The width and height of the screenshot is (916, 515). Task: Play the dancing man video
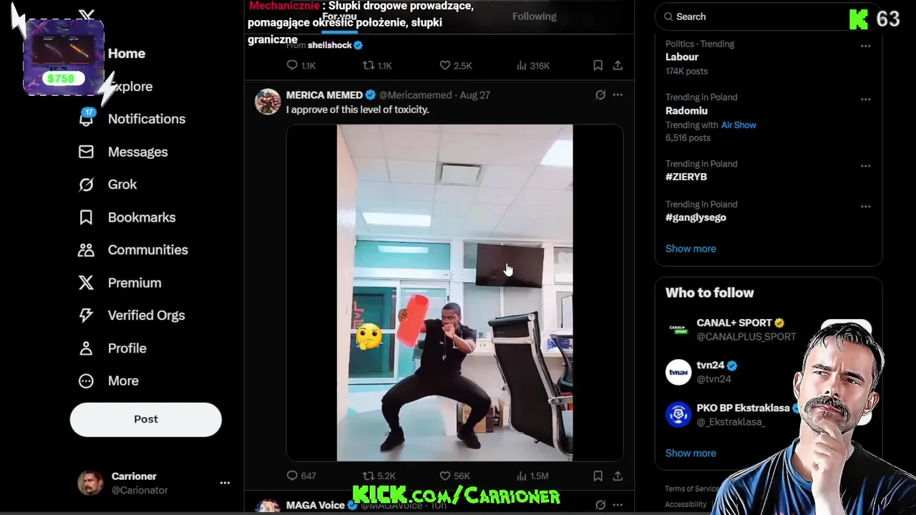(454, 293)
